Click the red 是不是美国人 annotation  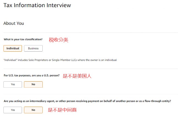77,76
